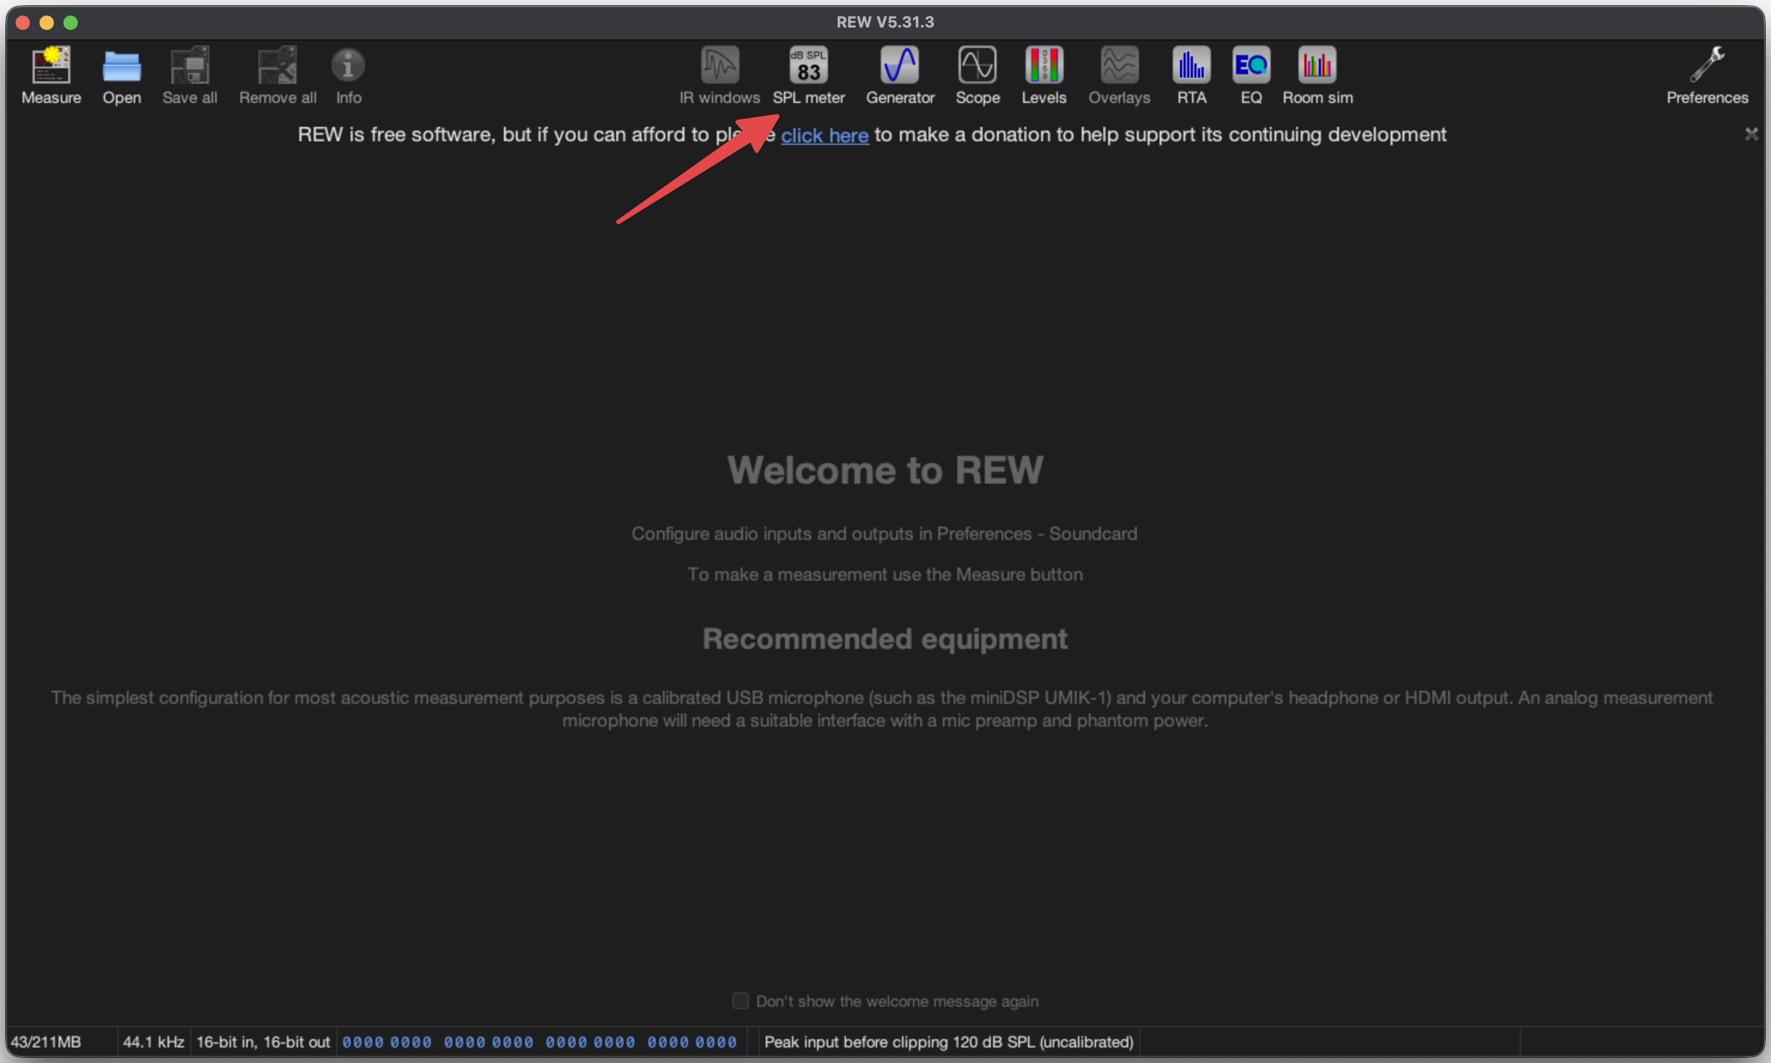Open the SPL meter tool
Screen dimensions: 1771x1063
(x=808, y=76)
